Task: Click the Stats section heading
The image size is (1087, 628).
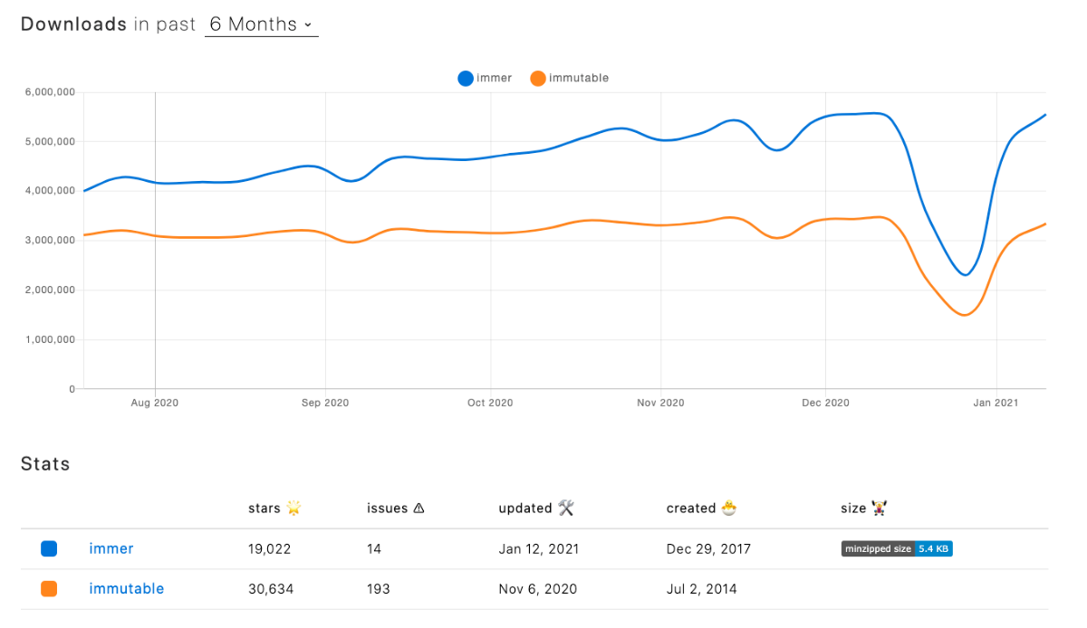Action: click(x=45, y=464)
